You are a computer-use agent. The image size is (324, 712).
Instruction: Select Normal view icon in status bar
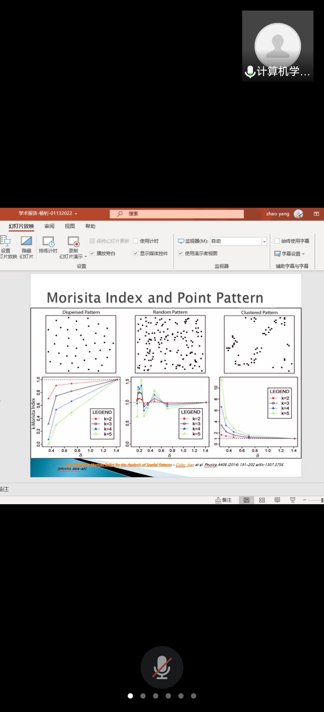[x=246, y=500]
